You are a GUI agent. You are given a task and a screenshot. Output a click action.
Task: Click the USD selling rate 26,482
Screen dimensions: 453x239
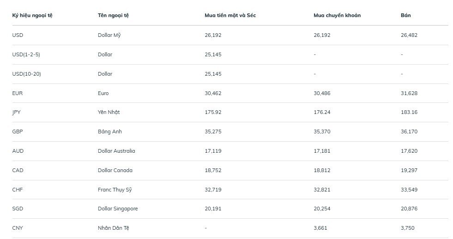point(409,35)
